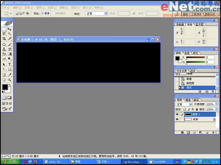Select the Zoom tool in toolbox

coord(10,80)
